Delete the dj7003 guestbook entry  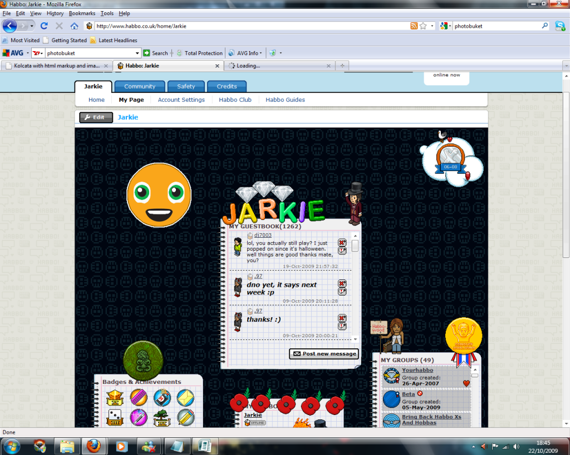point(342,243)
